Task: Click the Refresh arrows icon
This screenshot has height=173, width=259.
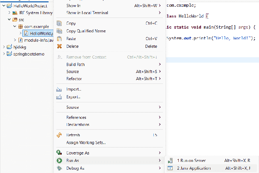Action: [x=59, y=135]
